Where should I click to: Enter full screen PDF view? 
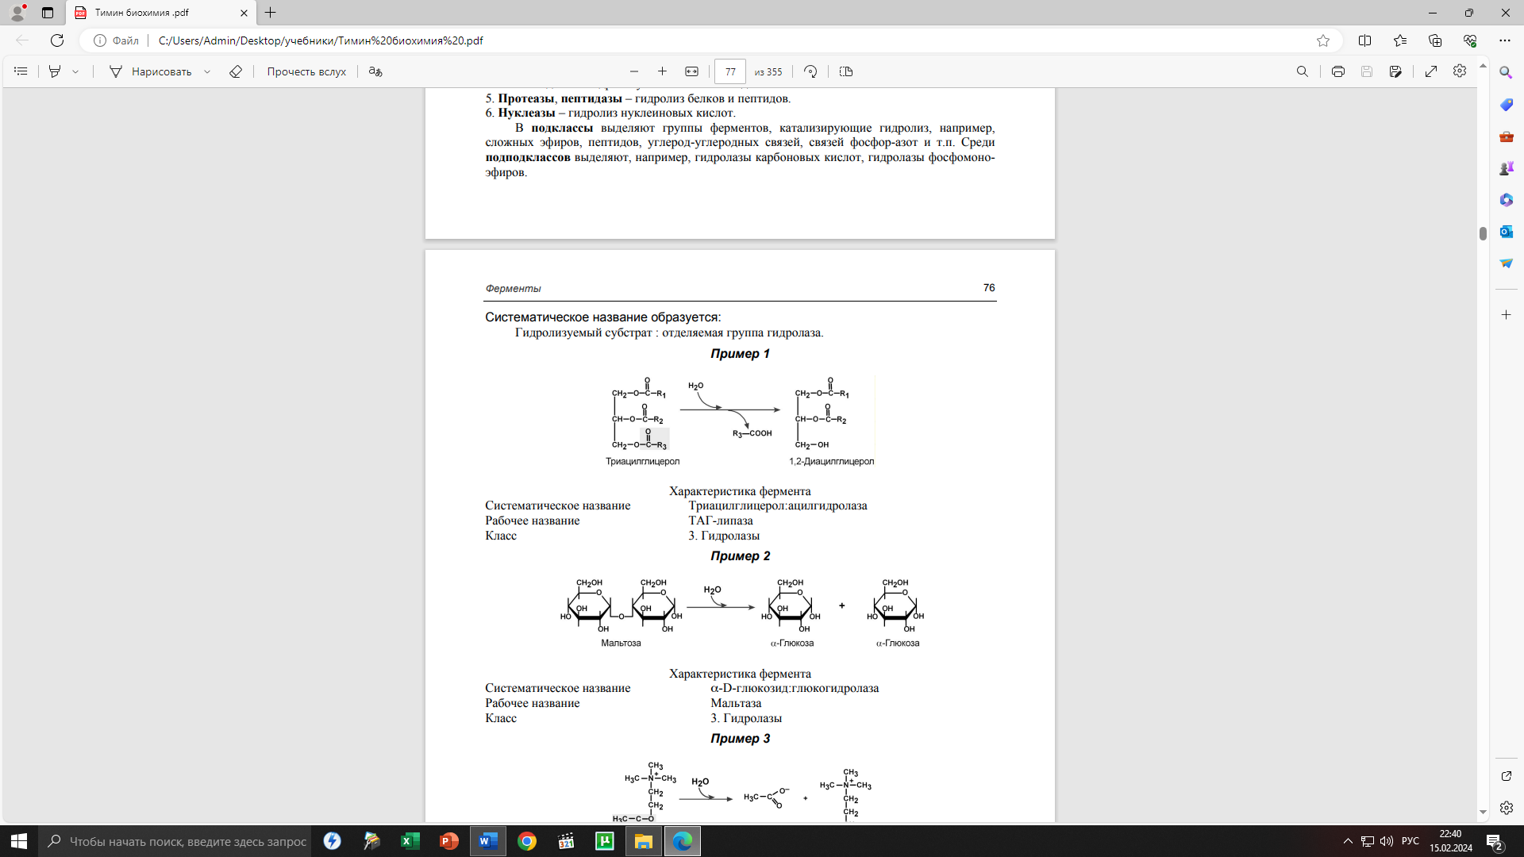click(x=1431, y=71)
